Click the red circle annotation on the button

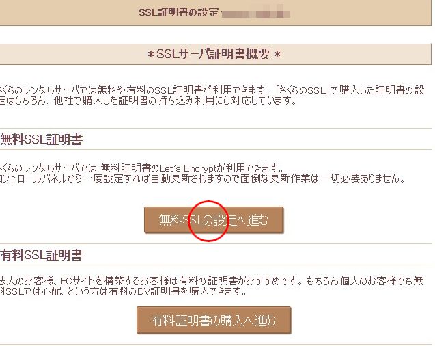[208, 221]
